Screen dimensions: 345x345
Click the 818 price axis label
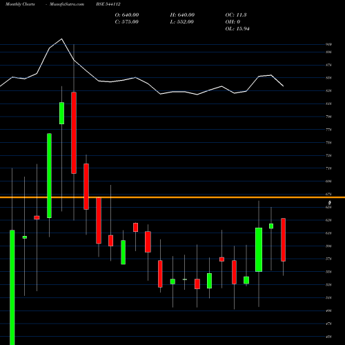click(328, 103)
